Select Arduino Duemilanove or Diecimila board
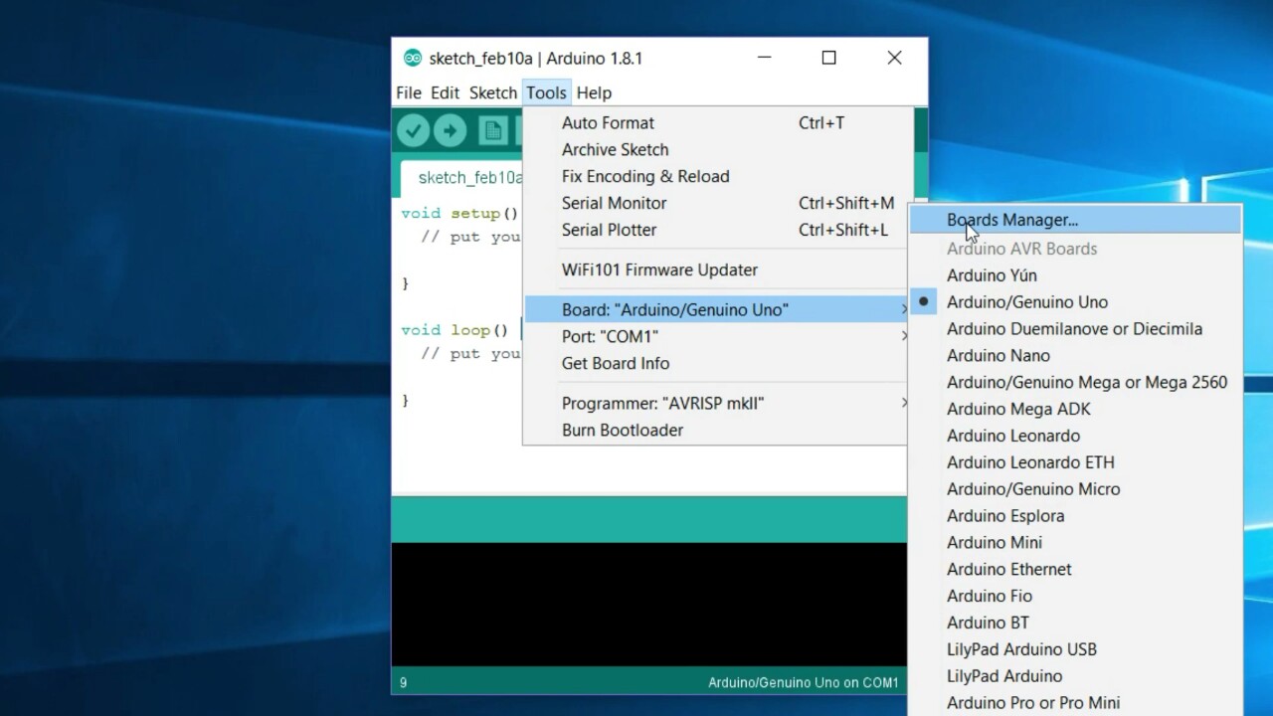 (1076, 329)
